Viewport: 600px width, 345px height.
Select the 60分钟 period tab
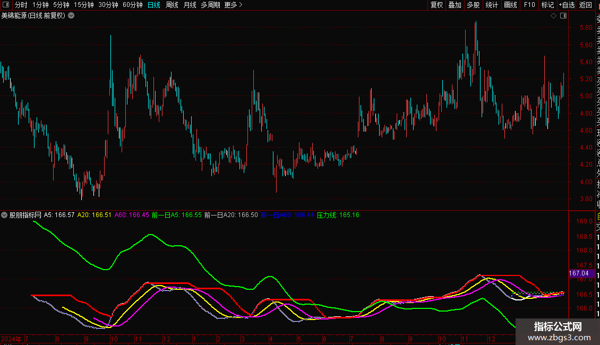(133, 5)
